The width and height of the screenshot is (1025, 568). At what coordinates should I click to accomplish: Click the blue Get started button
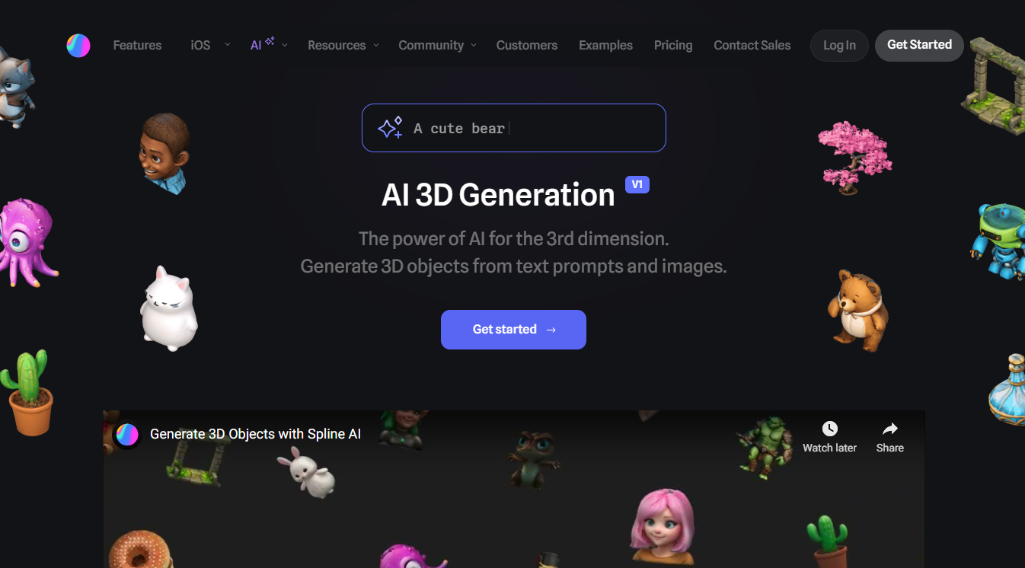513,330
